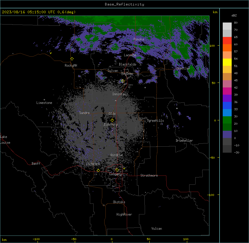
Task: Click the RedDeer city label
Action: tap(127, 74)
